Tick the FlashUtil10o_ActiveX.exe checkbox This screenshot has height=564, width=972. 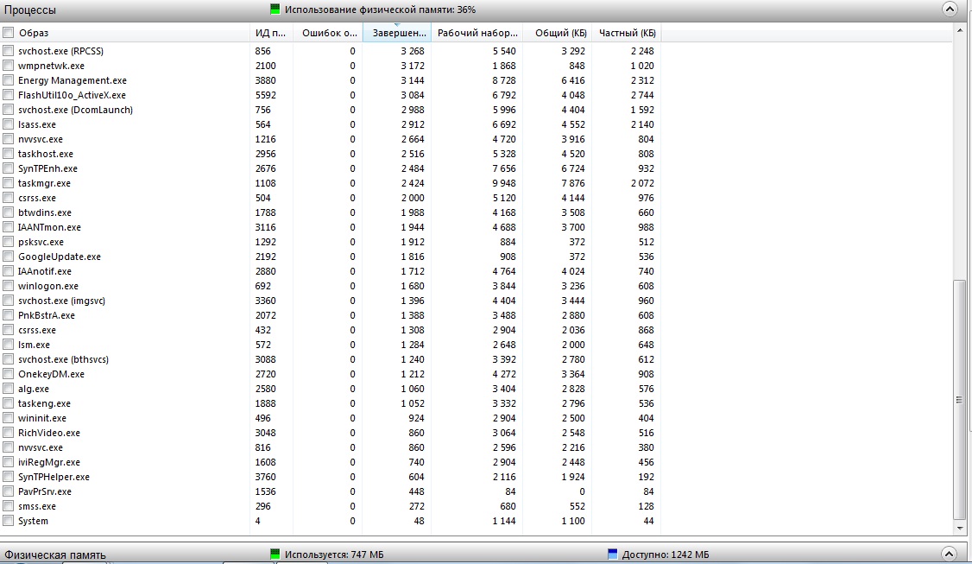coord(8,95)
